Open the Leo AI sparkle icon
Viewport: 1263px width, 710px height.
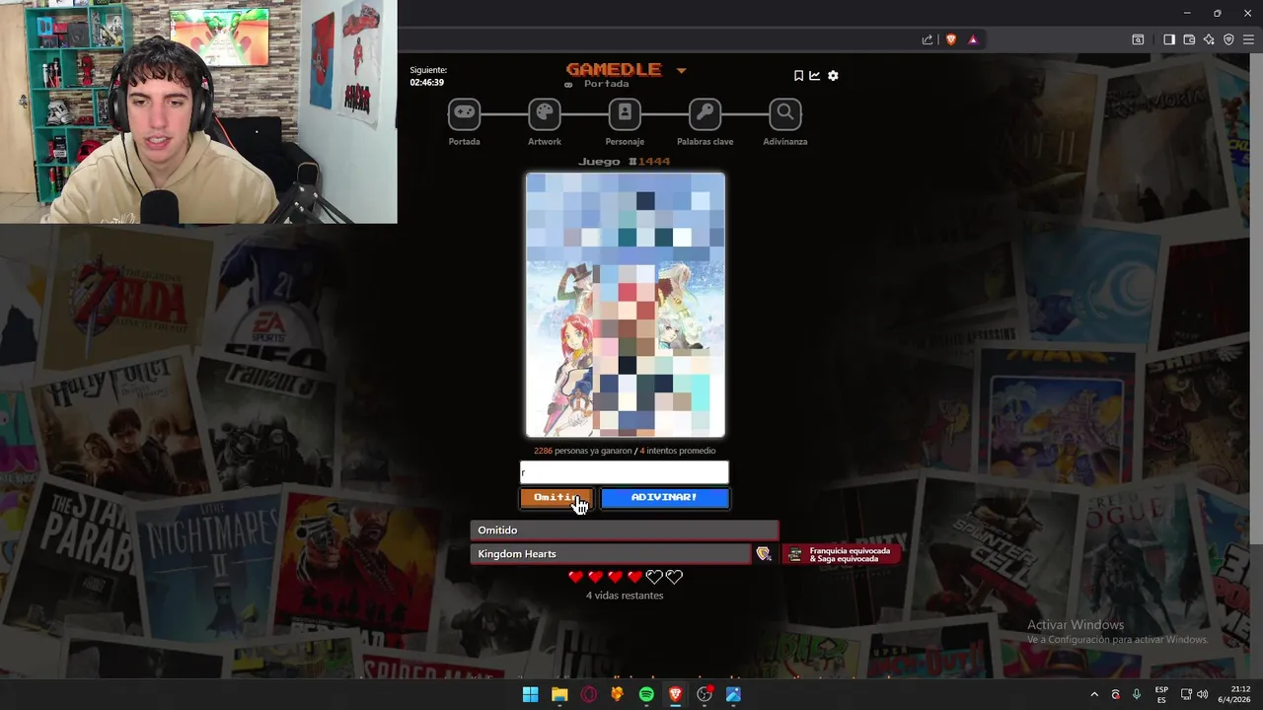1209,39
